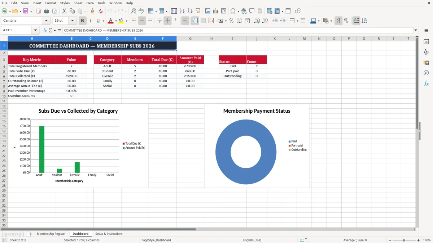Increase indent

pos(275,21)
